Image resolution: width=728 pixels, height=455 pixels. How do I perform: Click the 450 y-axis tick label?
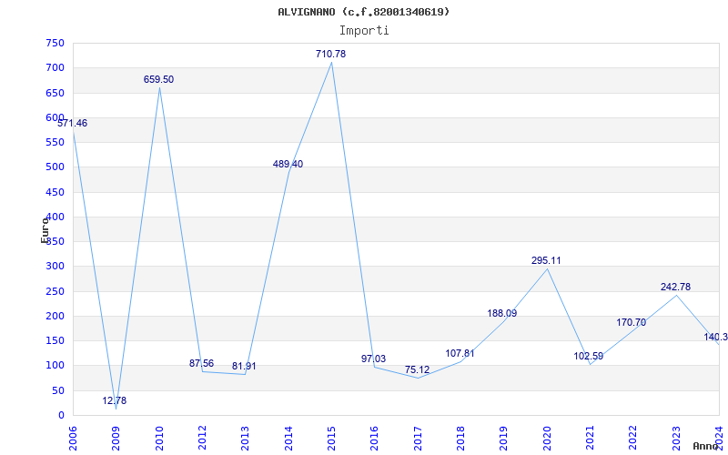coord(56,192)
